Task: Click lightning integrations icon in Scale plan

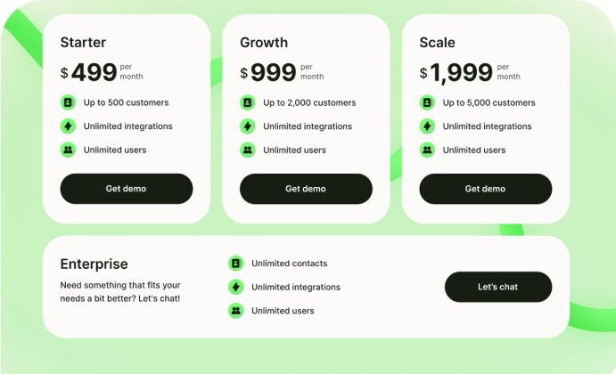Action: click(427, 126)
